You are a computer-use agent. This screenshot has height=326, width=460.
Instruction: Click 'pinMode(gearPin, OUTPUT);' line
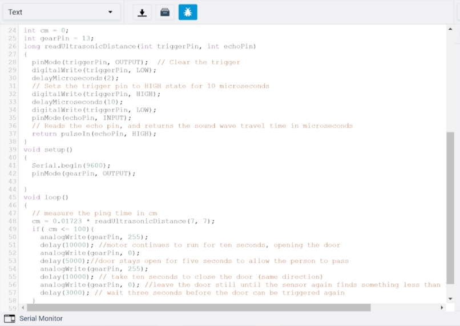point(83,174)
